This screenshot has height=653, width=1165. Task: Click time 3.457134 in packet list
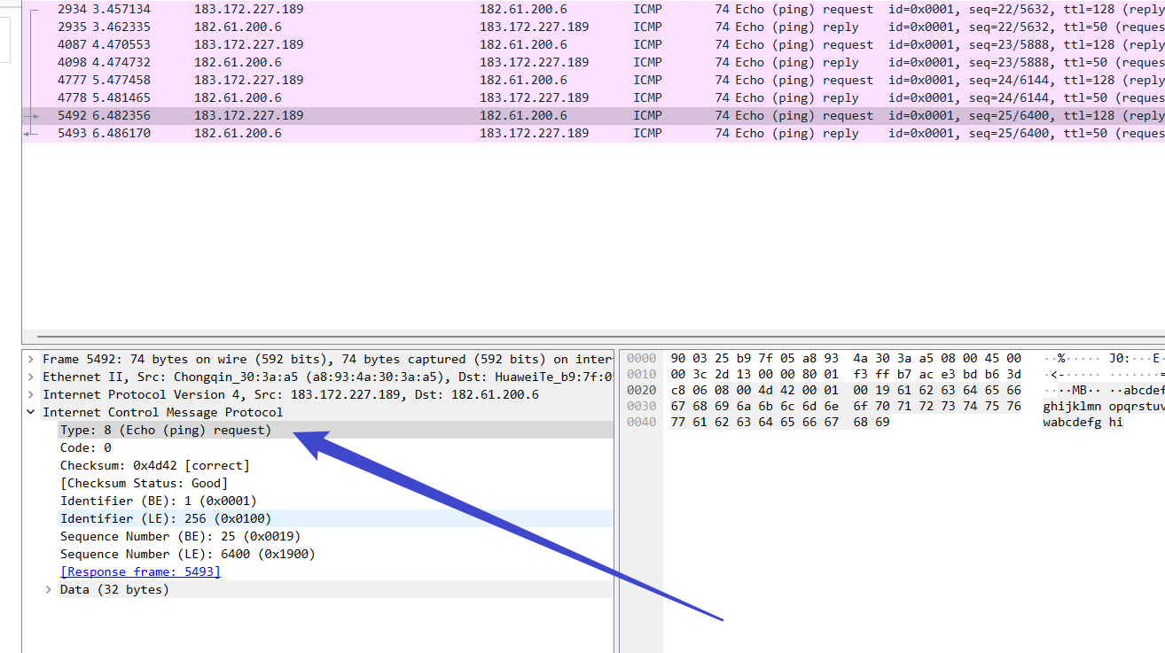121,9
